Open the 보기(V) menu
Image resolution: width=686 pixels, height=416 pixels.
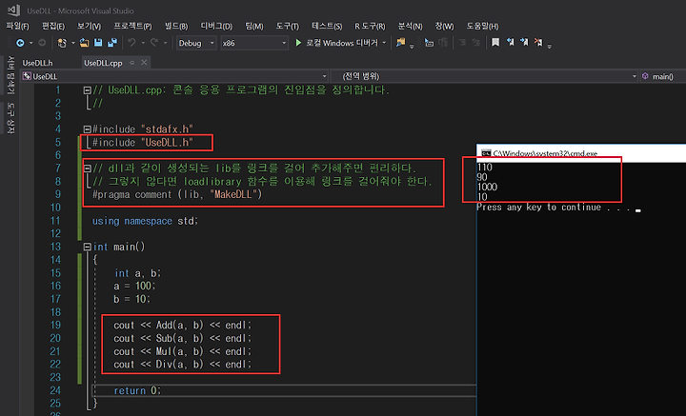pyautogui.click(x=89, y=27)
